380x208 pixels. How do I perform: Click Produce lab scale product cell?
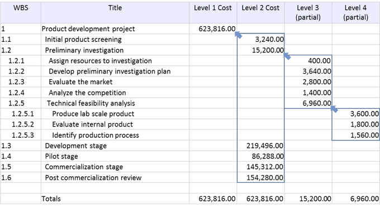[115, 114]
